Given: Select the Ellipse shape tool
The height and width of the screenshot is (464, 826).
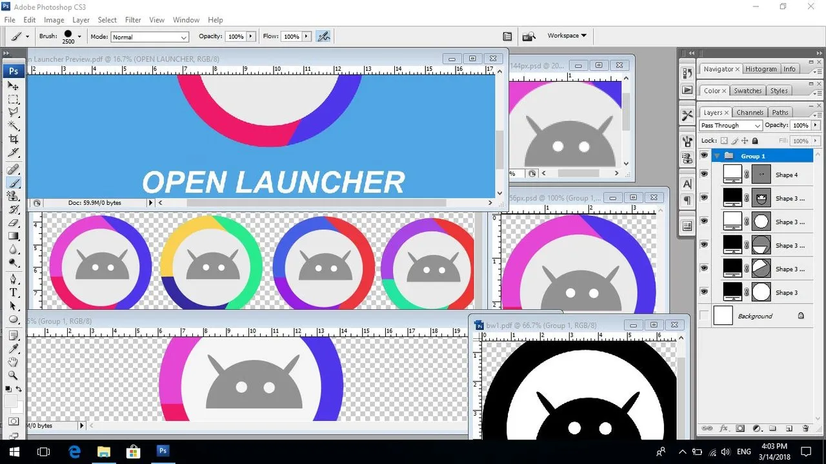Looking at the screenshot, I should pos(13,320).
